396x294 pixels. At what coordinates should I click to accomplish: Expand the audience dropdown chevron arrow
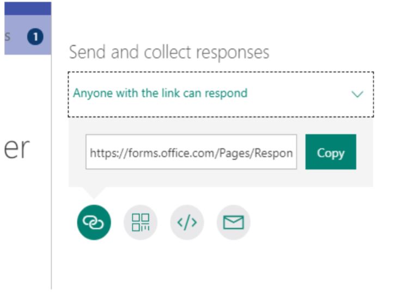point(357,94)
